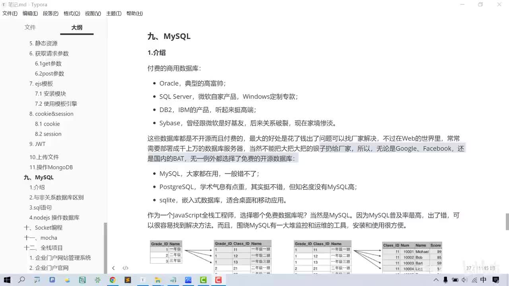509x286 pixels.
Task: Select the 大纲 outline tab
Action: coord(77,27)
